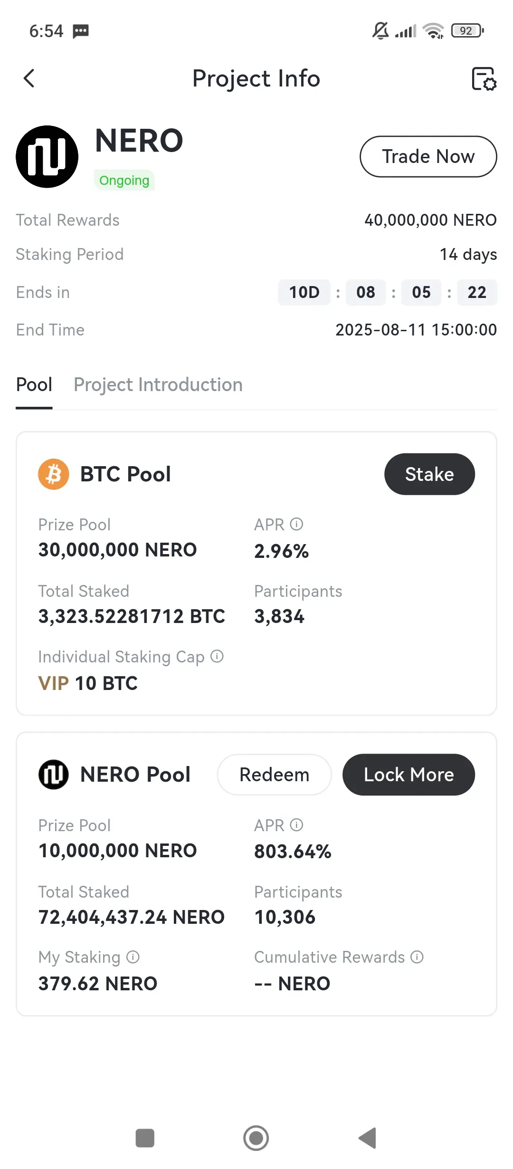Image resolution: width=513 pixels, height=1169 pixels.
Task: Tap the Android home navigation button
Action: (256, 1138)
